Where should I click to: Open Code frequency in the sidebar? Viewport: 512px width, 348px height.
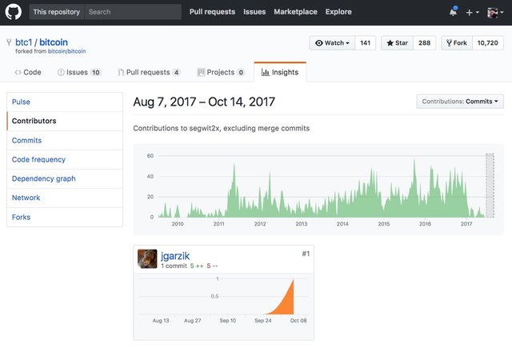point(65,160)
